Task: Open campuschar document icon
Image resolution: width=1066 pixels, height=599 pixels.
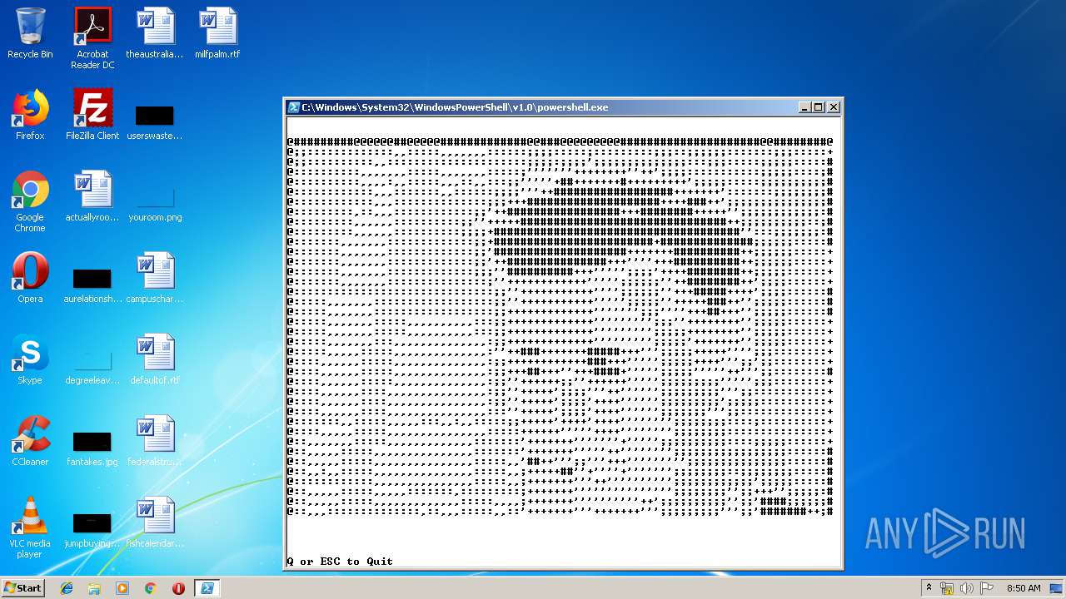Action: (155, 278)
